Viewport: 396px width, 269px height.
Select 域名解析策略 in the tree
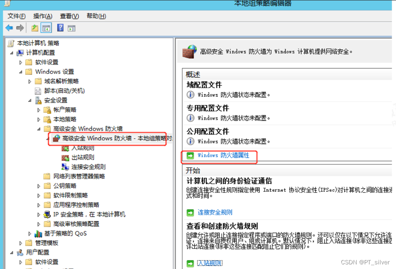click(61, 82)
